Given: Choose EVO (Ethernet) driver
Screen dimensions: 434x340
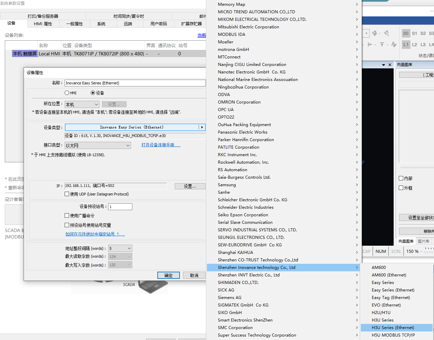Looking at the screenshot, I should pyautogui.click(x=397, y=305).
